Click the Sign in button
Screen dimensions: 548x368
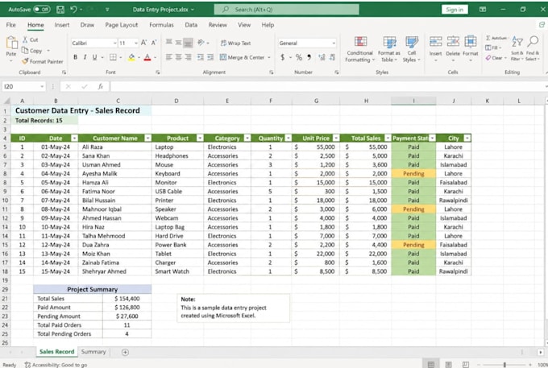click(x=455, y=10)
